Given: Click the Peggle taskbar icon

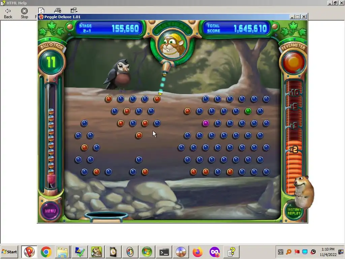Looking at the screenshot, I should tap(29, 252).
